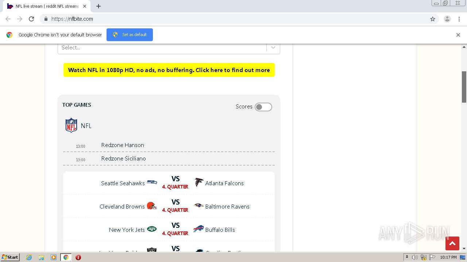Click the address bar URL
The image size is (467, 262).
tap(72, 19)
